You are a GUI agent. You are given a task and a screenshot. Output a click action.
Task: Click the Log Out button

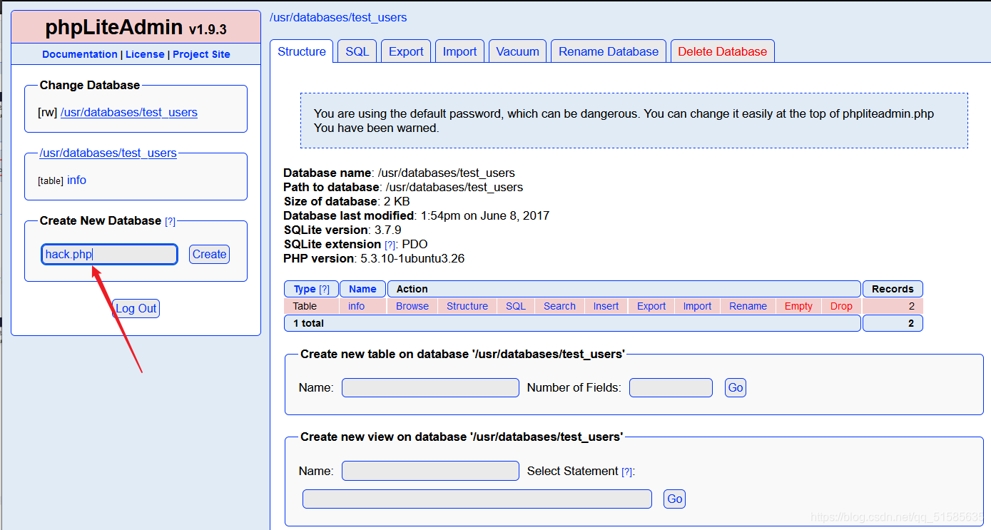[x=136, y=308]
